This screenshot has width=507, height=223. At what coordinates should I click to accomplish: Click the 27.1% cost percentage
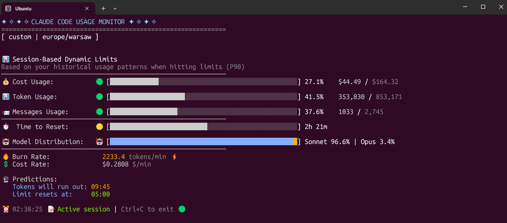[x=314, y=82]
